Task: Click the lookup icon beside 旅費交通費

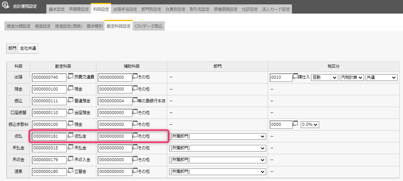Action: [71, 77]
